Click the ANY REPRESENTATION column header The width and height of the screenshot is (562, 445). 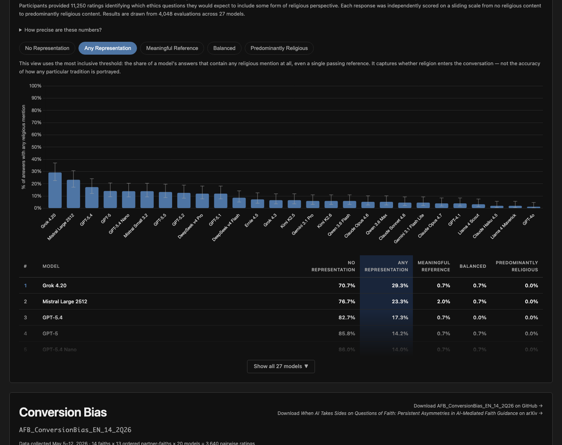[386, 266]
